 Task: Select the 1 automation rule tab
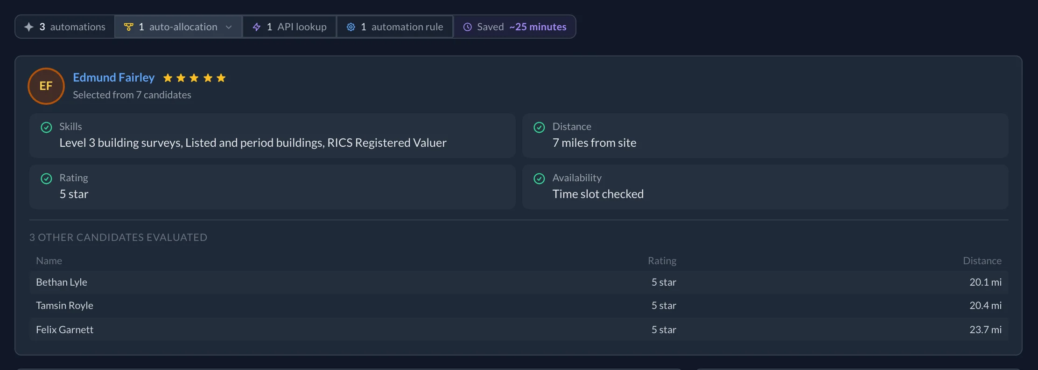(395, 27)
